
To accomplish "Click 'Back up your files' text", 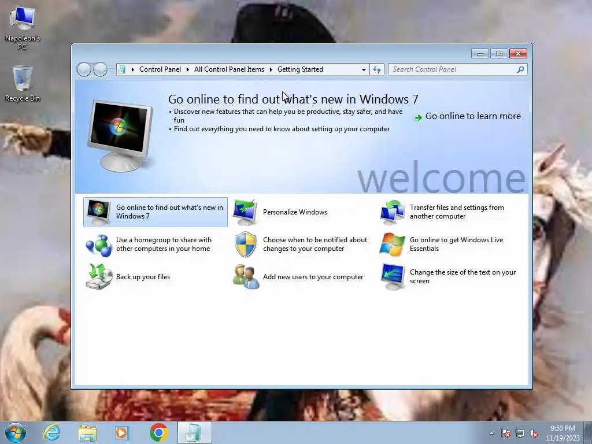I will (x=143, y=277).
